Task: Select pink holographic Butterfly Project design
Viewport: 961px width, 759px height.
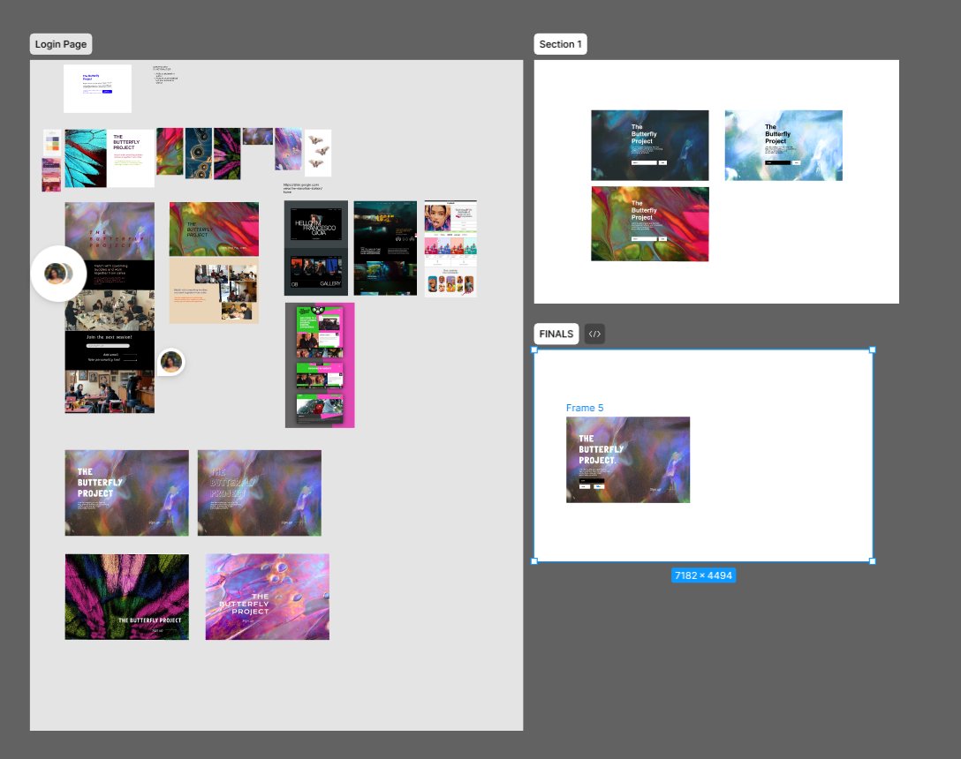Action: (268, 597)
